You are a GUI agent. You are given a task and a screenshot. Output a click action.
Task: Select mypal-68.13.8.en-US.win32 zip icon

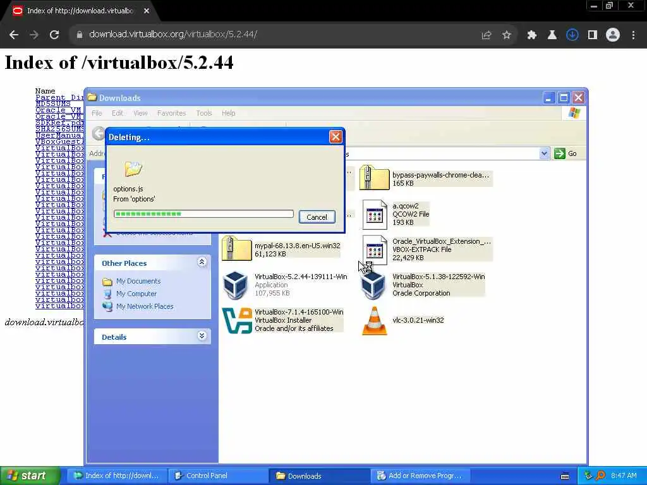click(236, 249)
